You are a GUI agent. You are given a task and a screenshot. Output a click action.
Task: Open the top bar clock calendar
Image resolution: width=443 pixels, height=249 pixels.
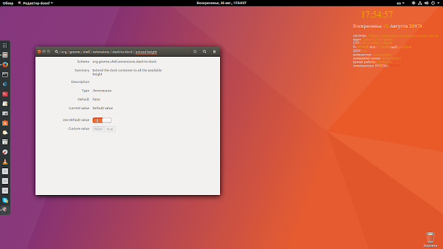coord(221,3)
